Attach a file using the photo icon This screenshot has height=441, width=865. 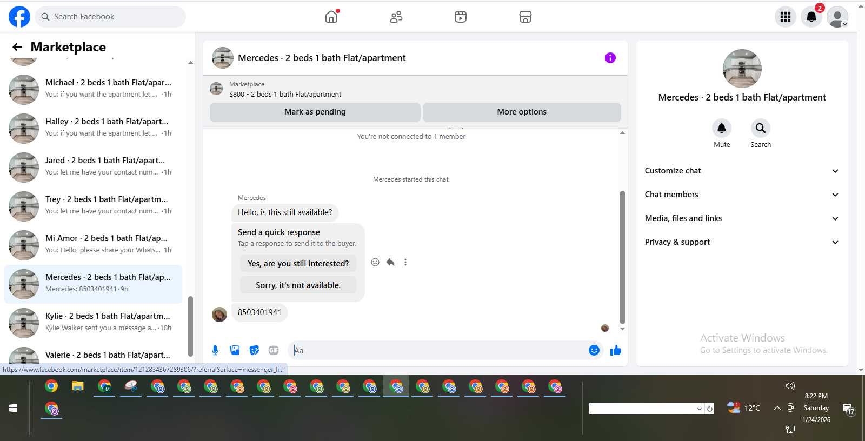click(x=235, y=350)
